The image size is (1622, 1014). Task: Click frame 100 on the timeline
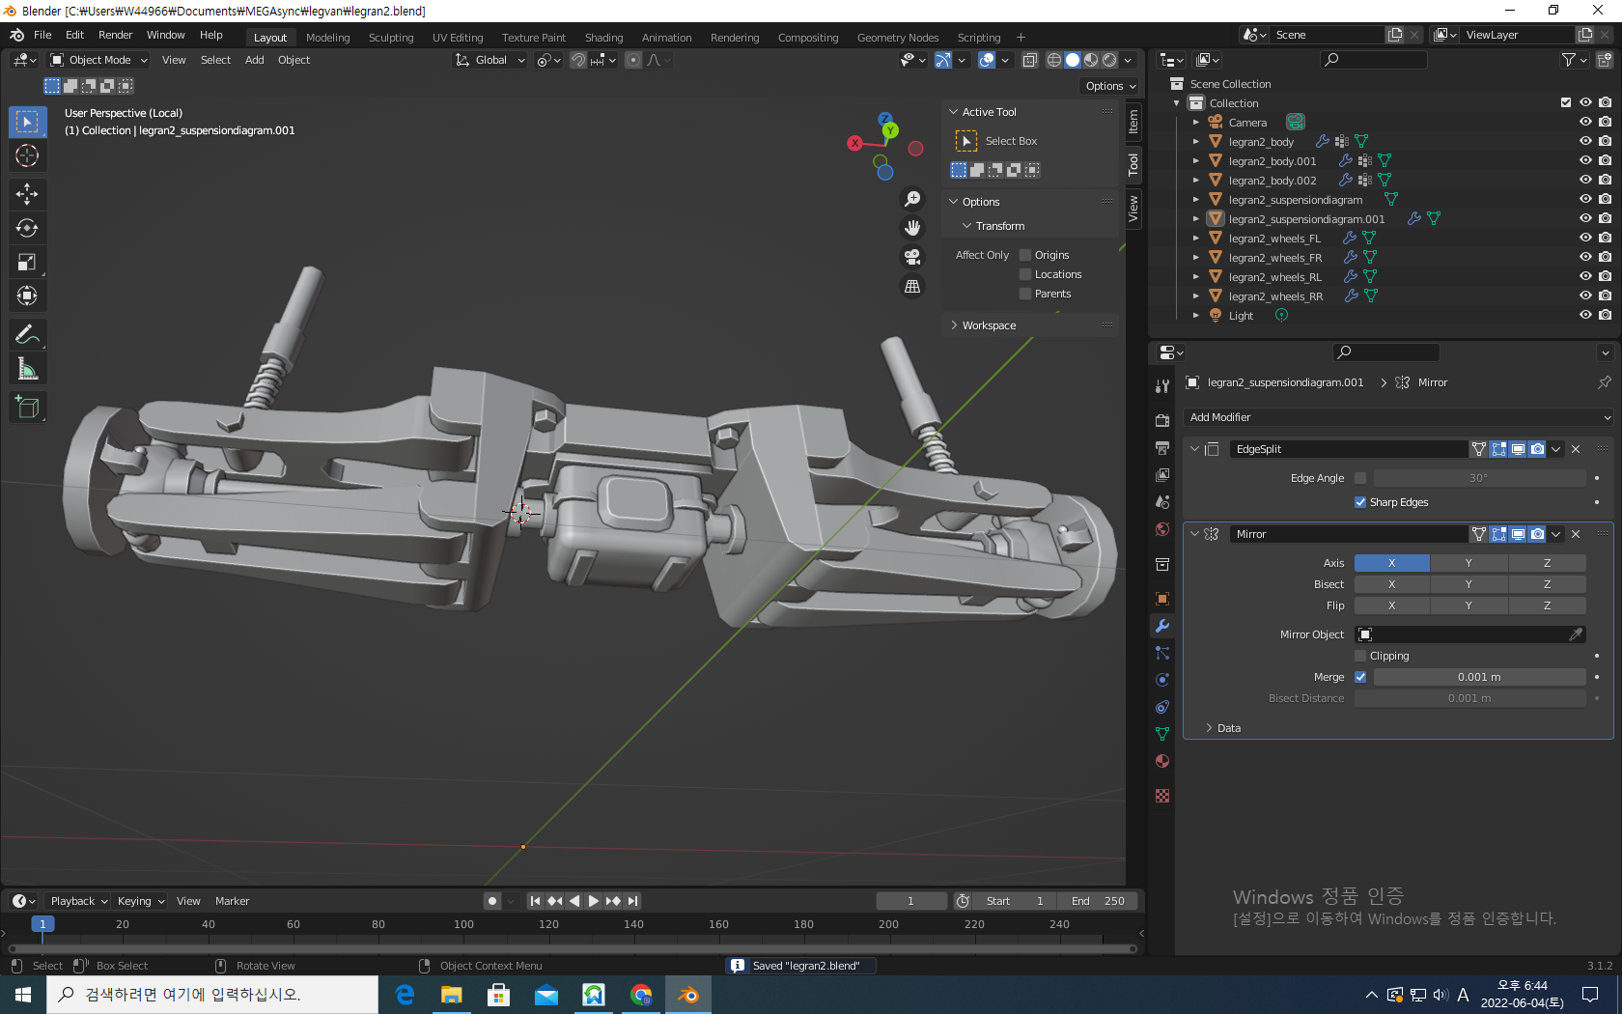click(x=463, y=925)
